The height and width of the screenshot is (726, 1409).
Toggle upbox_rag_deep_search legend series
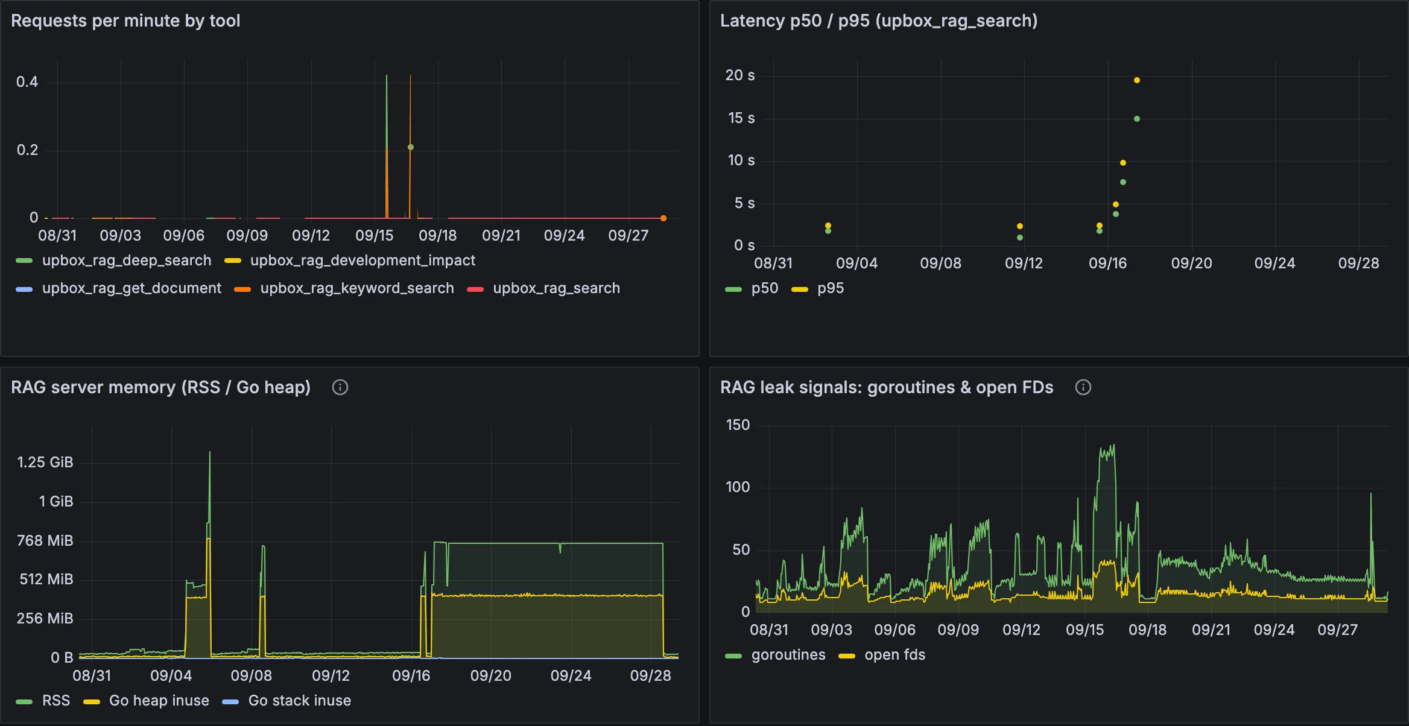point(127,260)
